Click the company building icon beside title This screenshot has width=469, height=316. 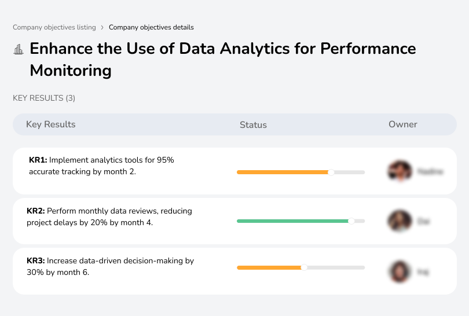19,49
